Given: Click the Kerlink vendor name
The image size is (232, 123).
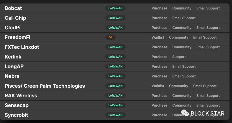Looking at the screenshot, I should 13,57.
